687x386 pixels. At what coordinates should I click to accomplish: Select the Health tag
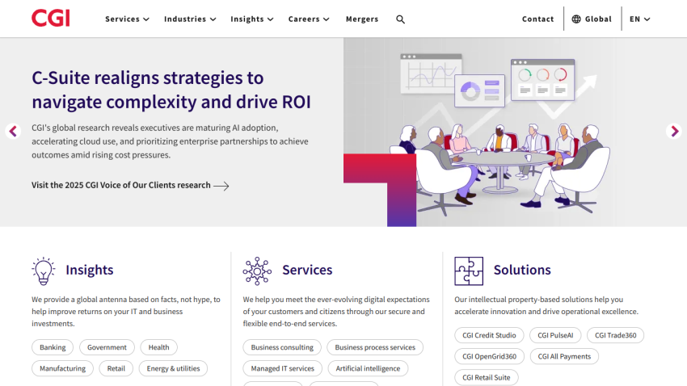tap(158, 347)
